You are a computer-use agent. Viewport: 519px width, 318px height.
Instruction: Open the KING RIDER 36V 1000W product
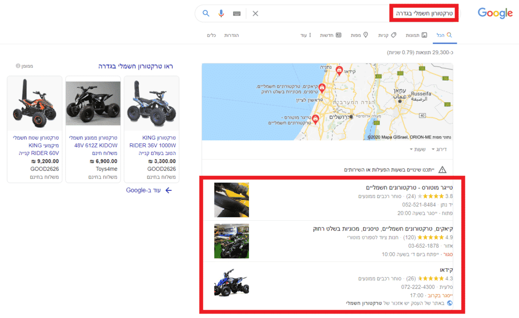point(153,145)
